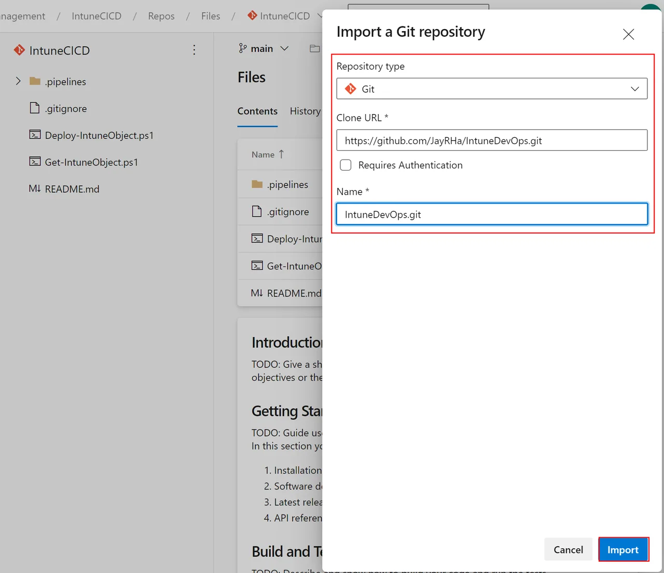Switch to the Contents tab
This screenshot has height=573, width=664.
[x=257, y=111]
